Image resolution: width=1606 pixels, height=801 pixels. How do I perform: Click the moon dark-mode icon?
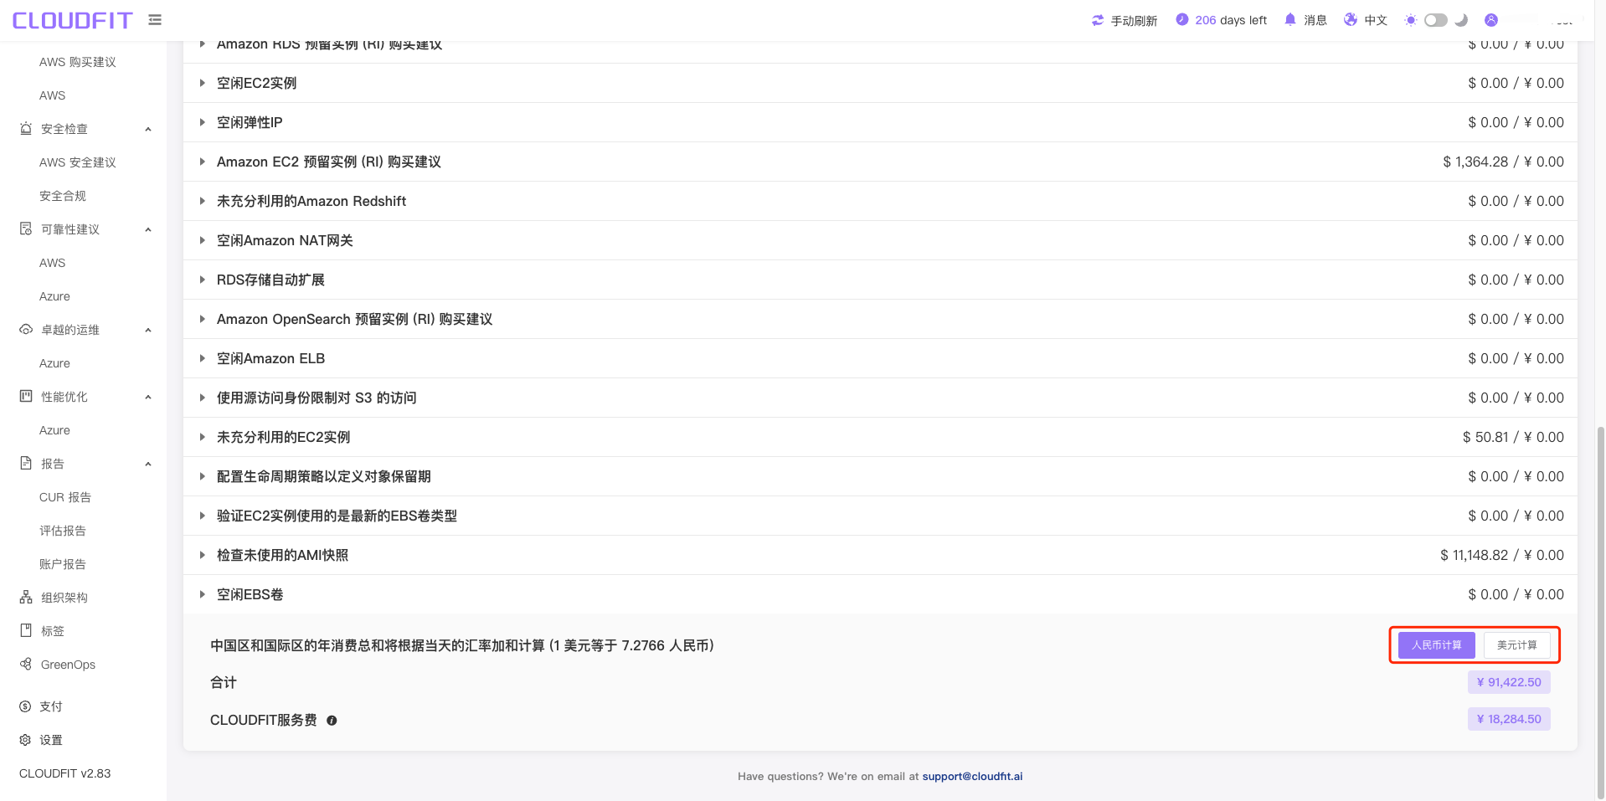tap(1461, 20)
